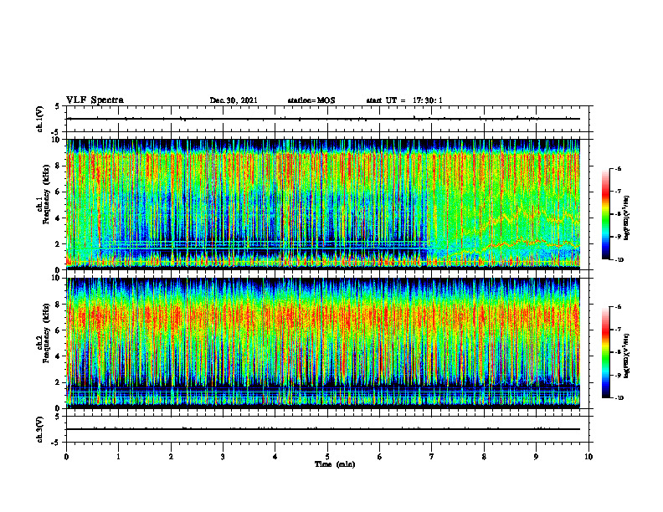Click time-axis tick label "3"

[223, 457]
